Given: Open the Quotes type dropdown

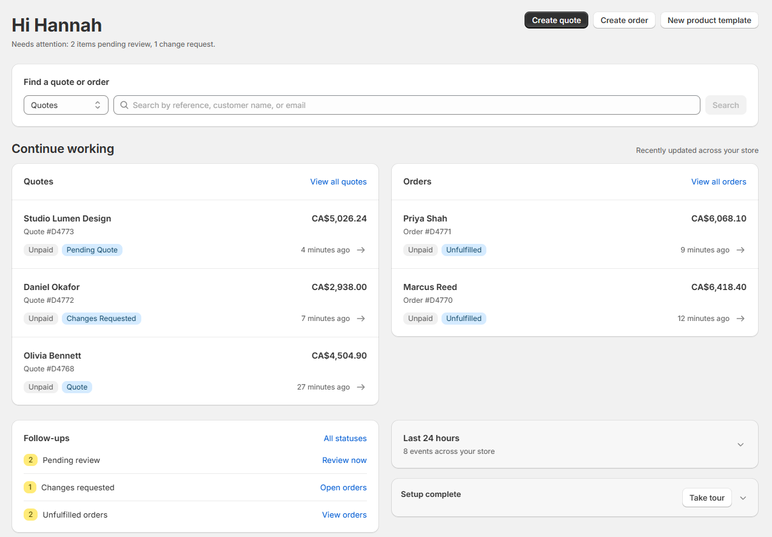Looking at the screenshot, I should tap(66, 105).
